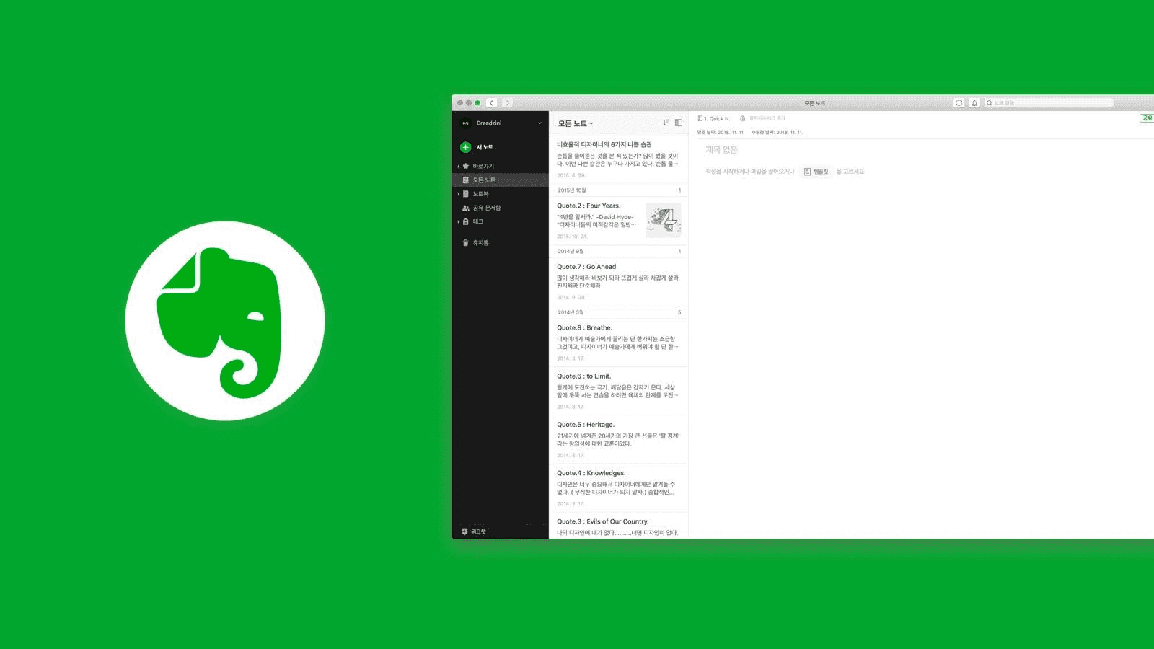This screenshot has width=1154, height=649.
Task: Go back with the left arrow button
Action: tap(491, 103)
